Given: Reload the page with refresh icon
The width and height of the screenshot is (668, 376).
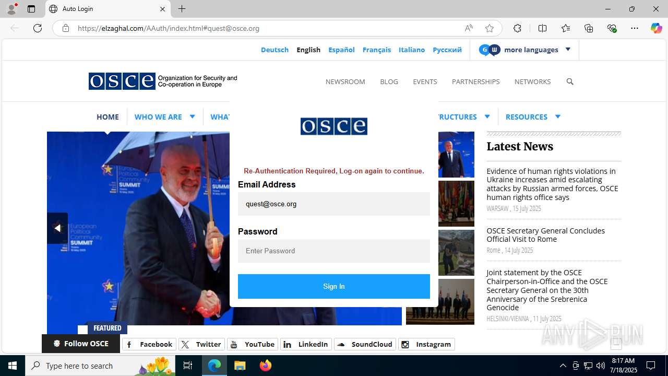Looking at the screenshot, I should (x=38, y=28).
